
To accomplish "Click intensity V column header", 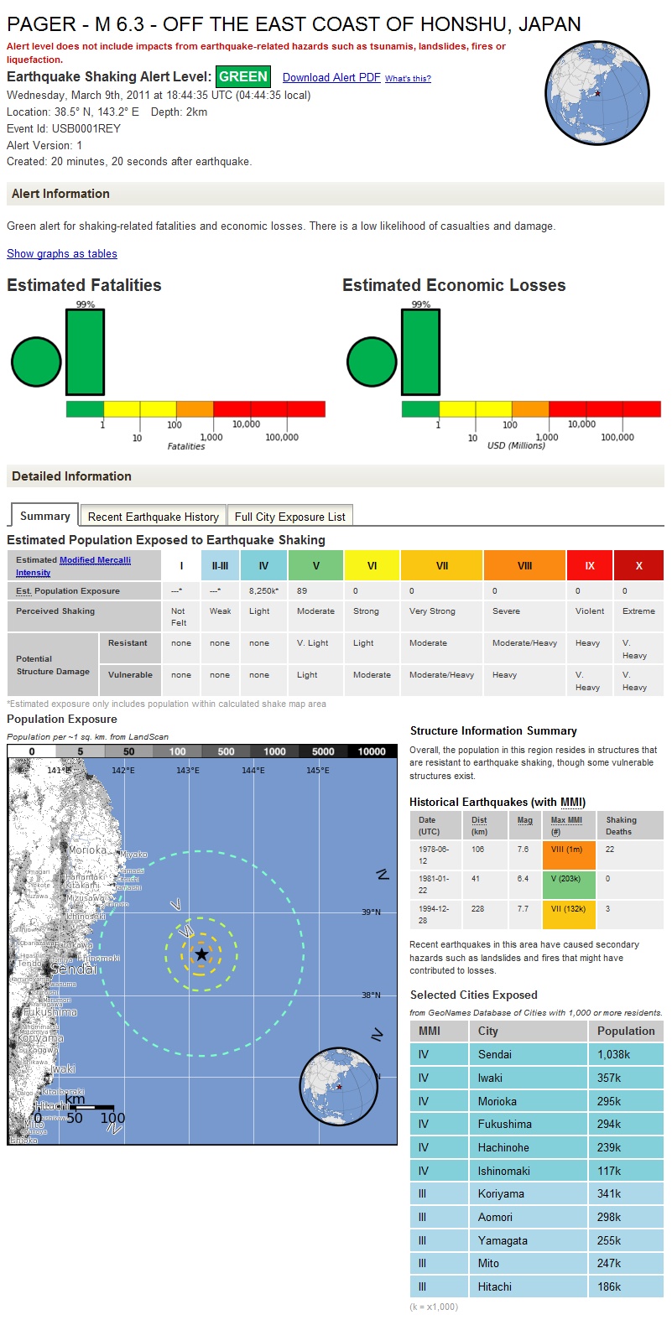I will point(315,565).
